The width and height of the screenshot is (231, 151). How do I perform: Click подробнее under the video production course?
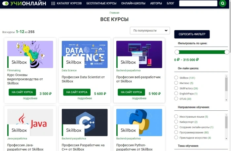point(30,98)
